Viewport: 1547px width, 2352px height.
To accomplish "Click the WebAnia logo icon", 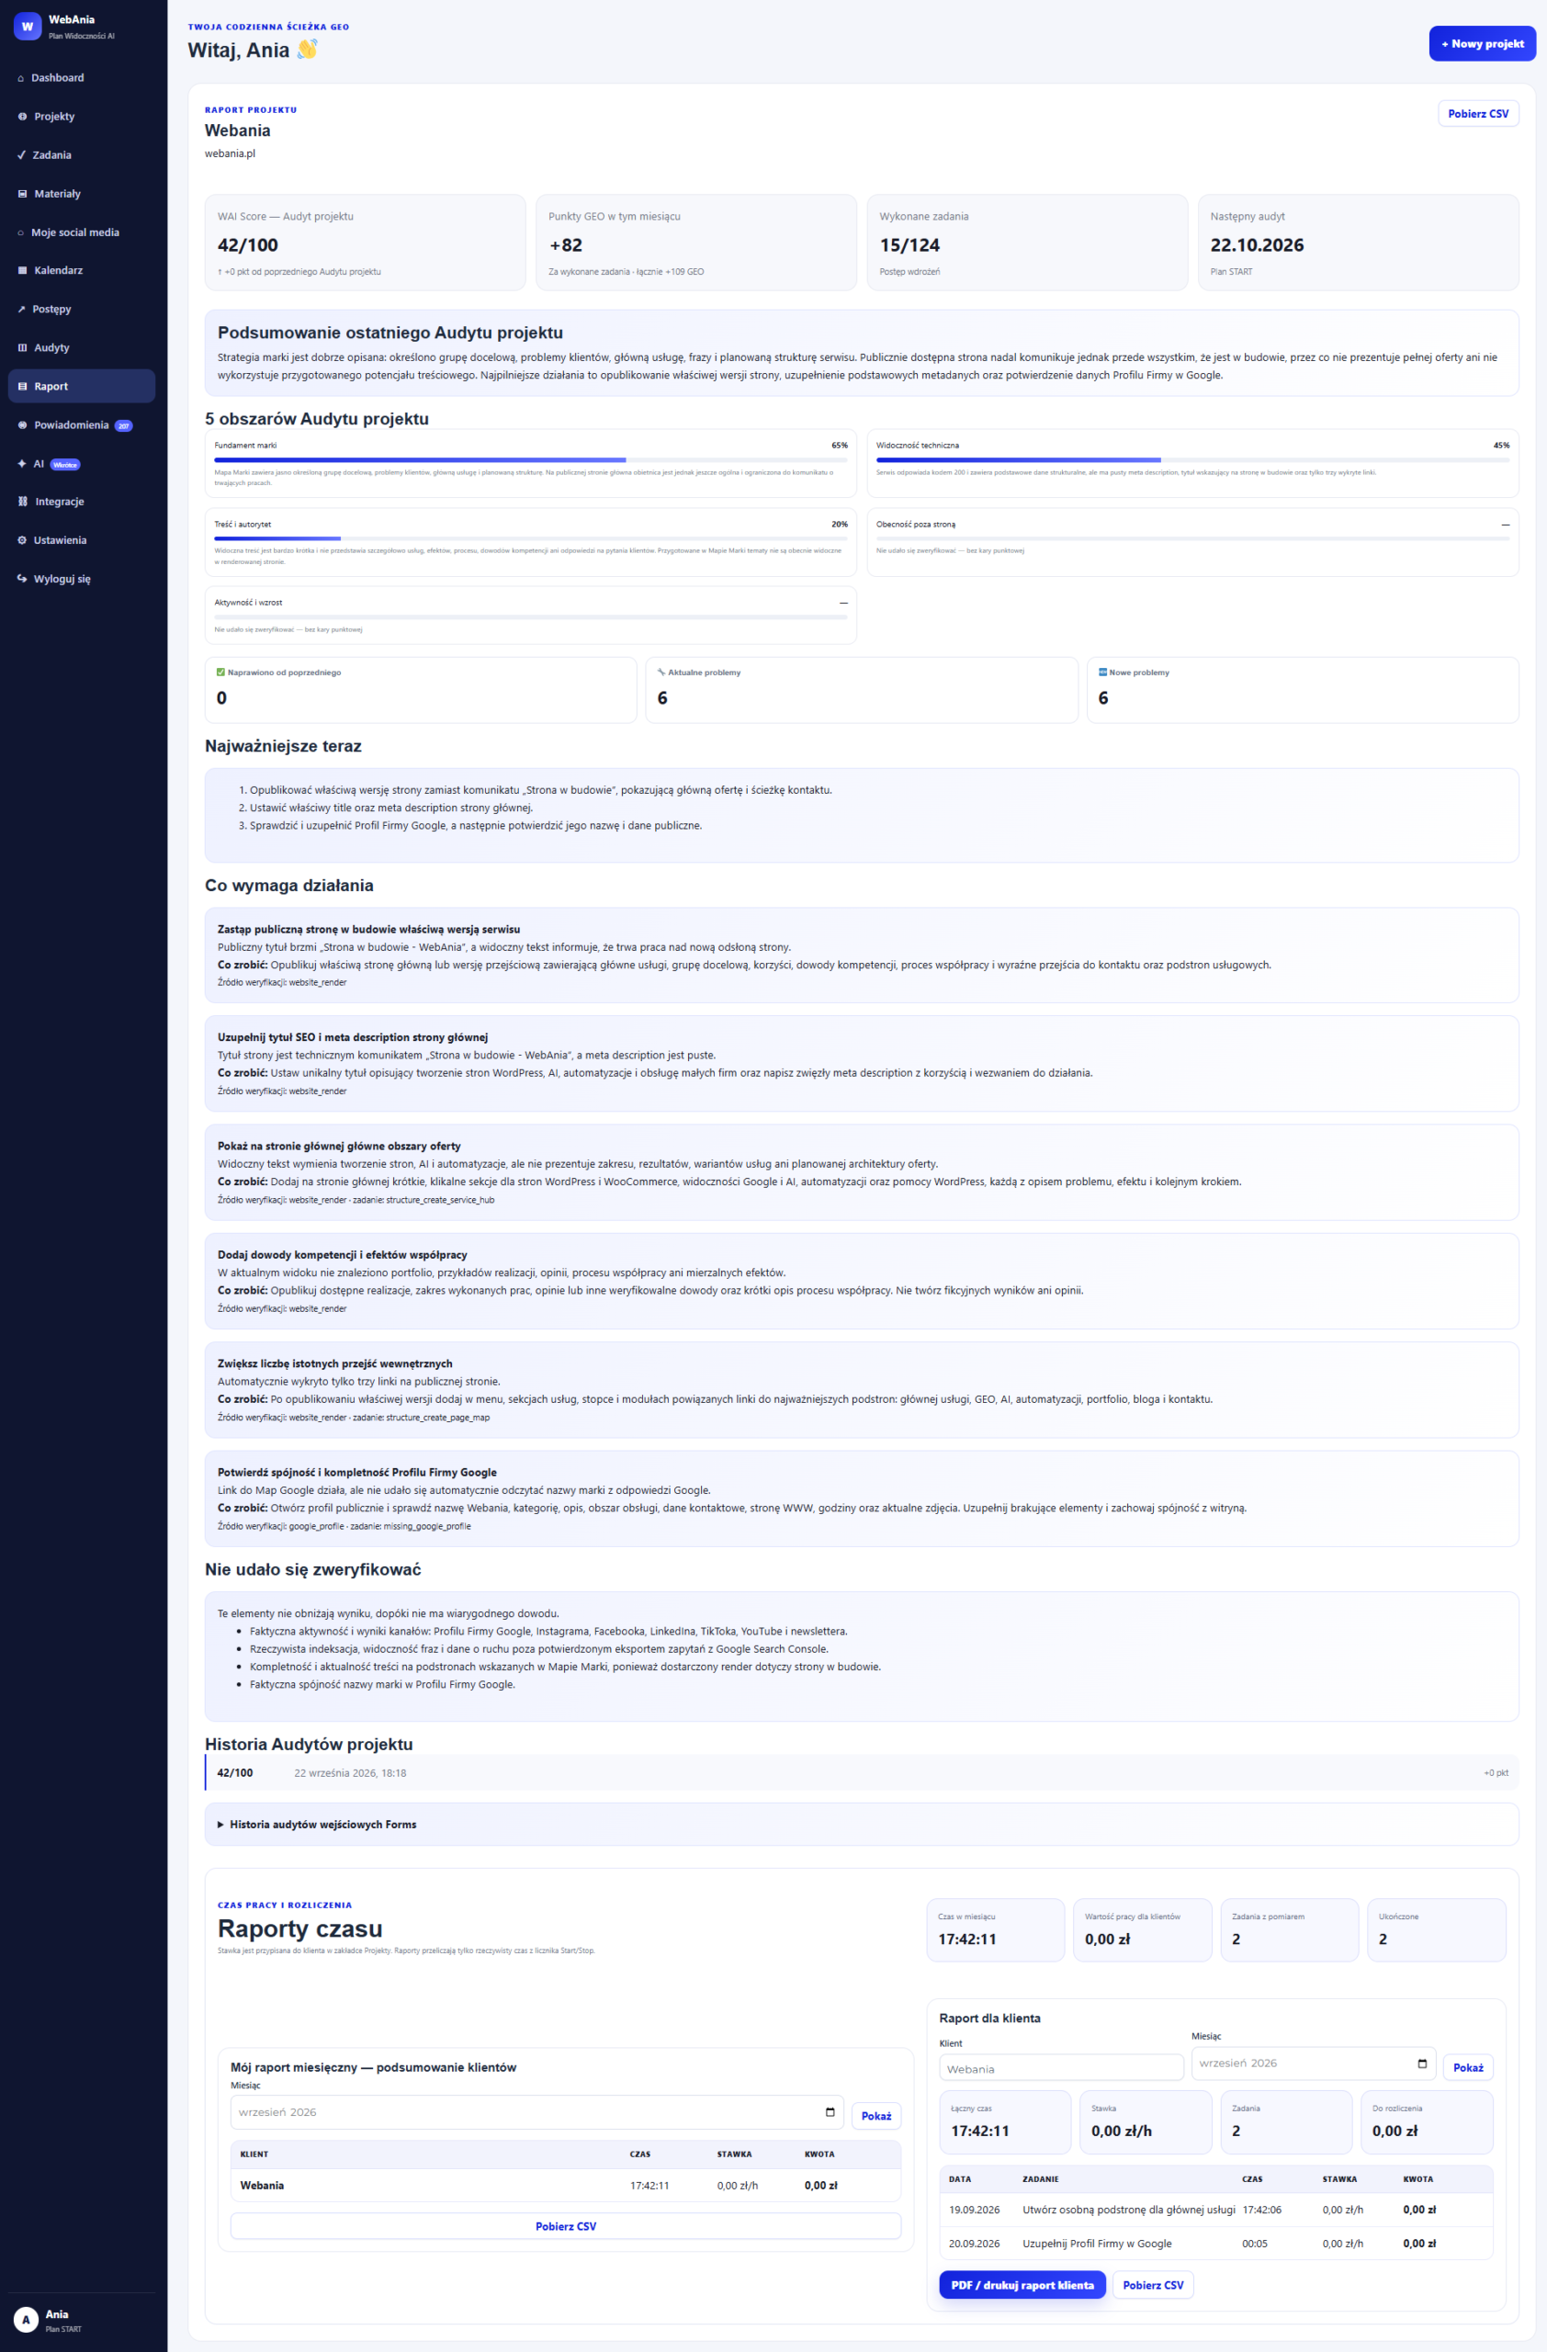I will 27,27.
